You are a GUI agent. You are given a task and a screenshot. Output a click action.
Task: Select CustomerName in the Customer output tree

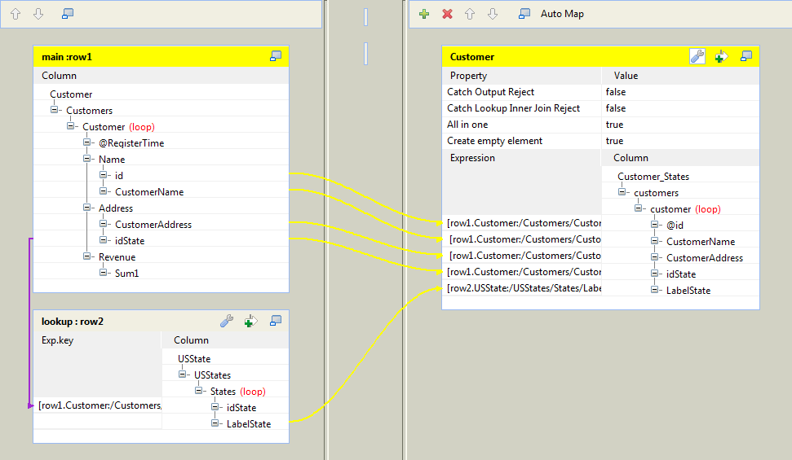(x=700, y=242)
